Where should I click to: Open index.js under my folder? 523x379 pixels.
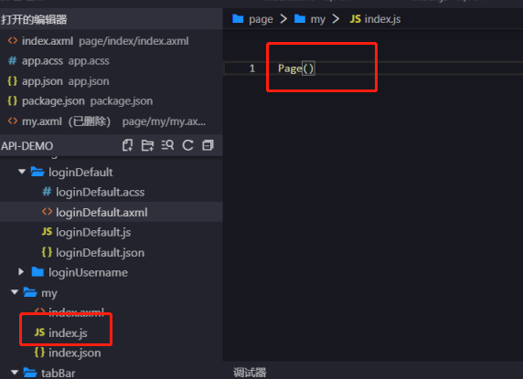pyautogui.click(x=68, y=332)
